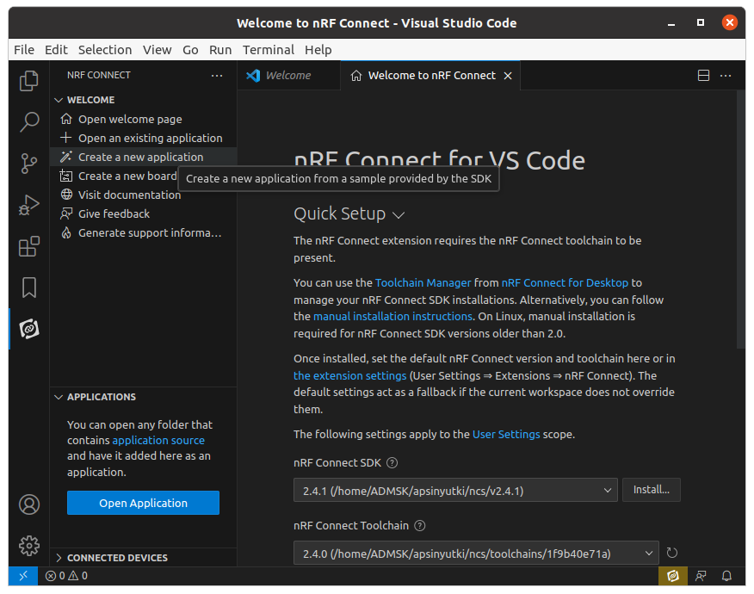Switch to the Welcome tab
This screenshot has height=594, width=754.
(288, 76)
